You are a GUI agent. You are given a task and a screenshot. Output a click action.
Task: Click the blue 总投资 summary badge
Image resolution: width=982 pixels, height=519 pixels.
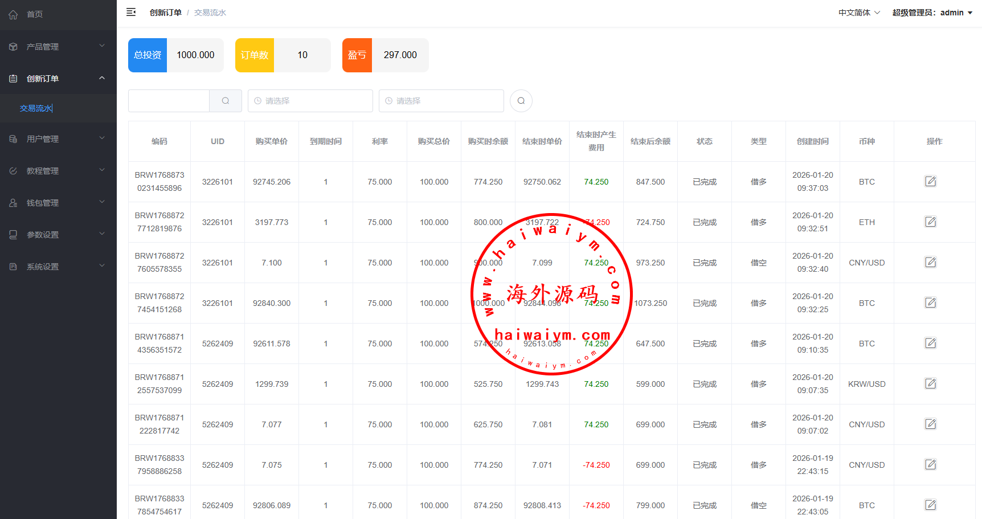click(148, 55)
